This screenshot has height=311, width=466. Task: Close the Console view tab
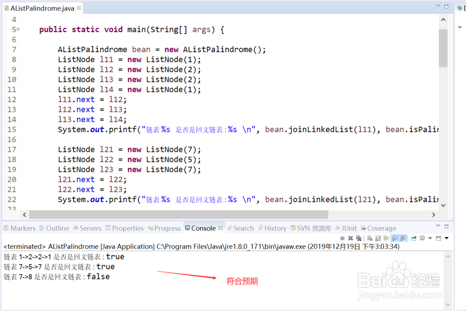(x=220, y=228)
